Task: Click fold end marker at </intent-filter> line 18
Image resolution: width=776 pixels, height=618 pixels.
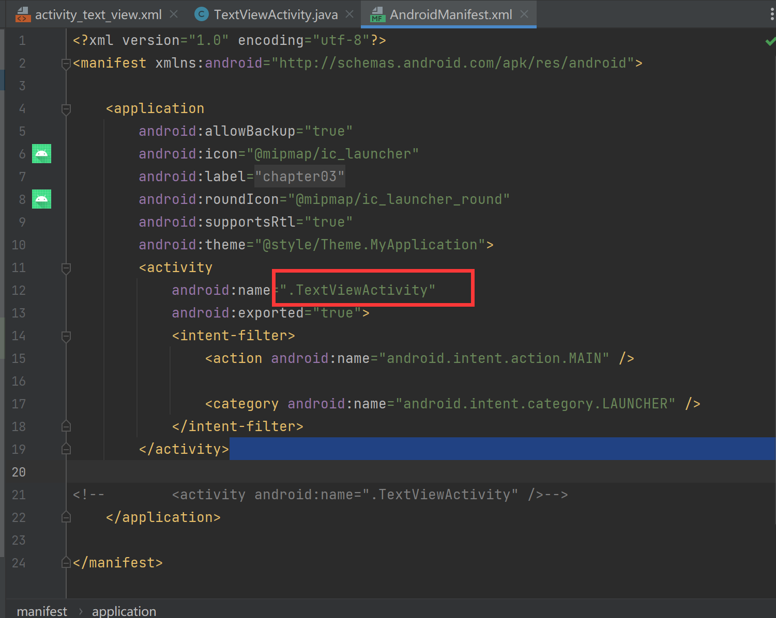Action: pos(66,426)
